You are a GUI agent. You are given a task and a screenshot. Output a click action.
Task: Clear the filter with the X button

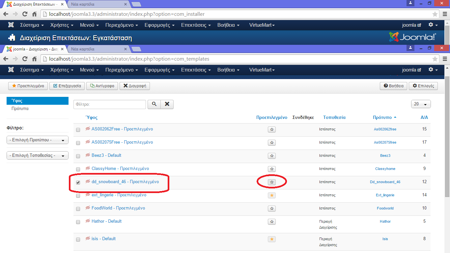[167, 104]
